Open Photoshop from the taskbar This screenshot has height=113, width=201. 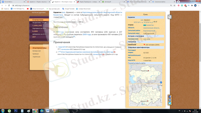coord(16,110)
